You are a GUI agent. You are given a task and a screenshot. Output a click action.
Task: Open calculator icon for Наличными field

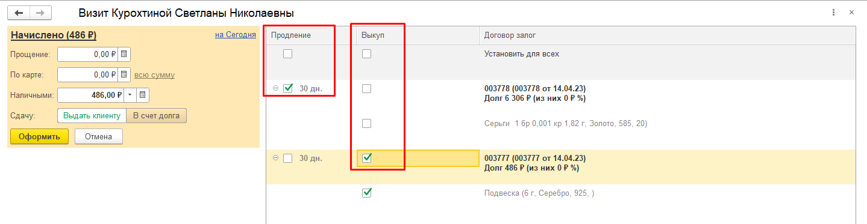coord(143,95)
